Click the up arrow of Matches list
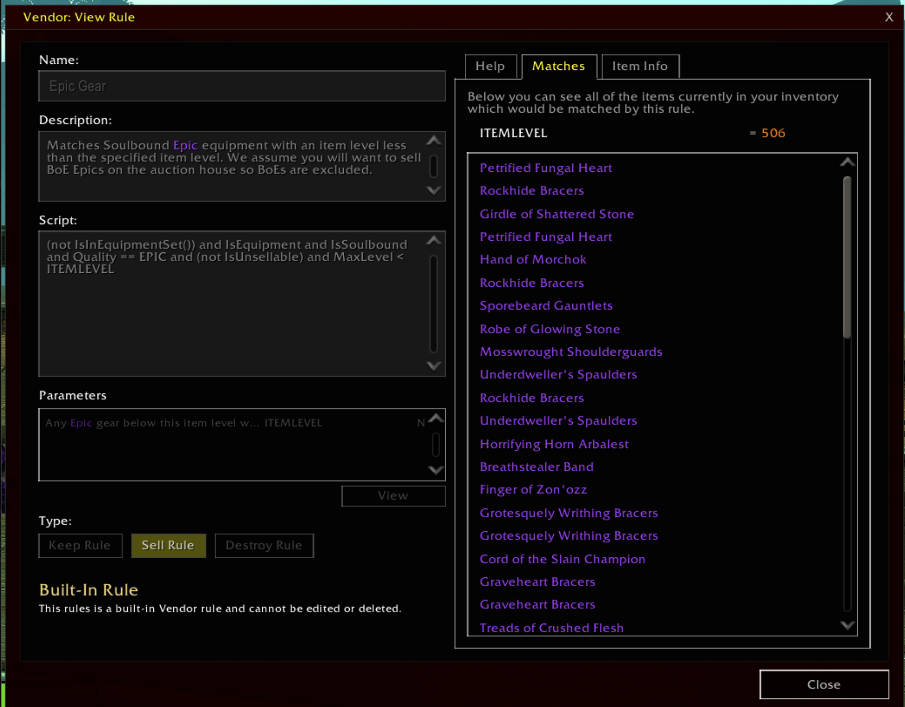905x707 pixels. 847,162
